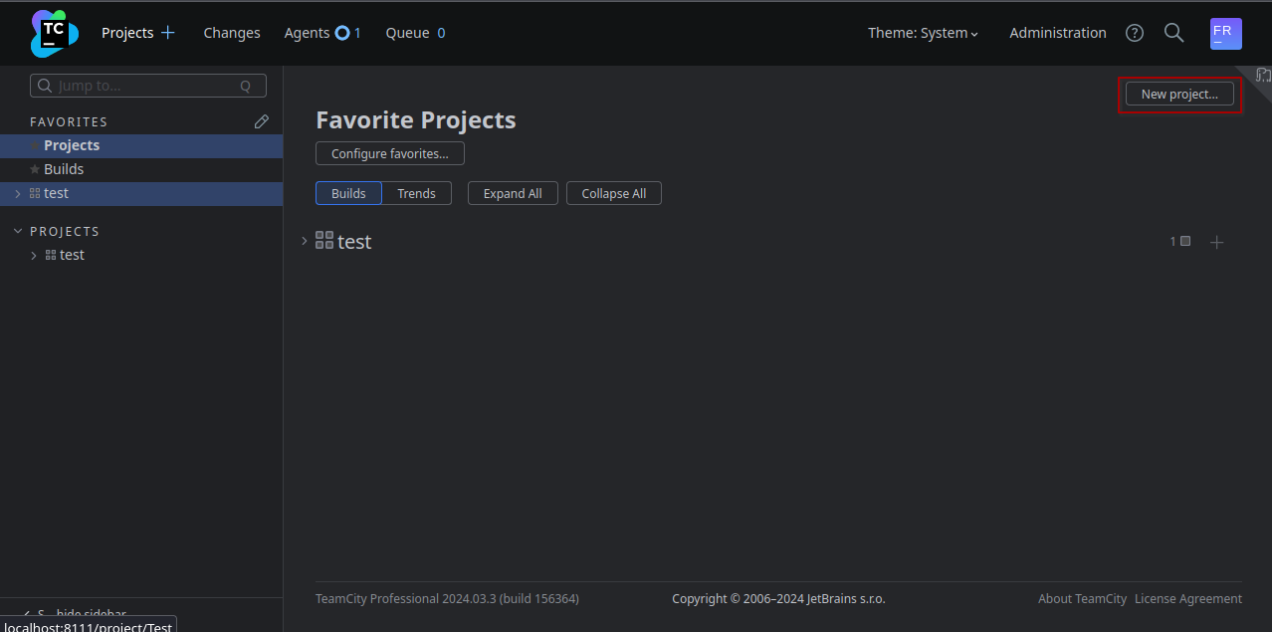Screen dimensions: 1272x632
Task: Open the Theme System dropdown
Action: pos(922,32)
